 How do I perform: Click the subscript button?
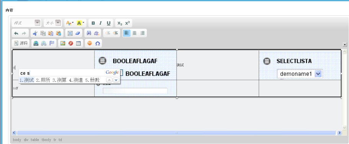click(120, 23)
